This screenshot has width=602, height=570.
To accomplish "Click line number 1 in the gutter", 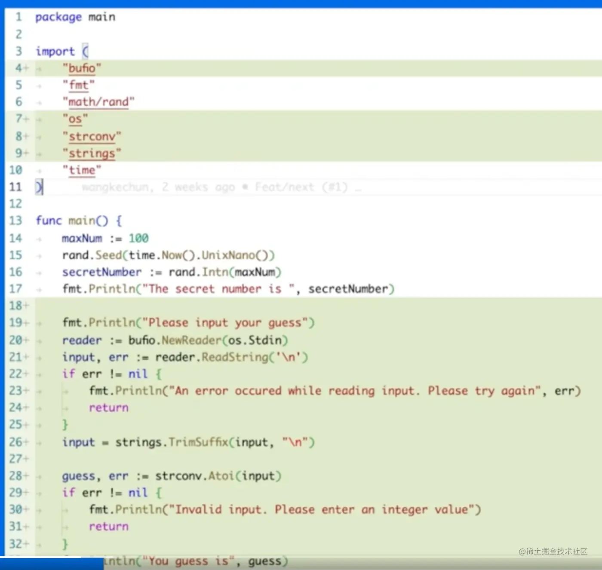I will (18, 17).
